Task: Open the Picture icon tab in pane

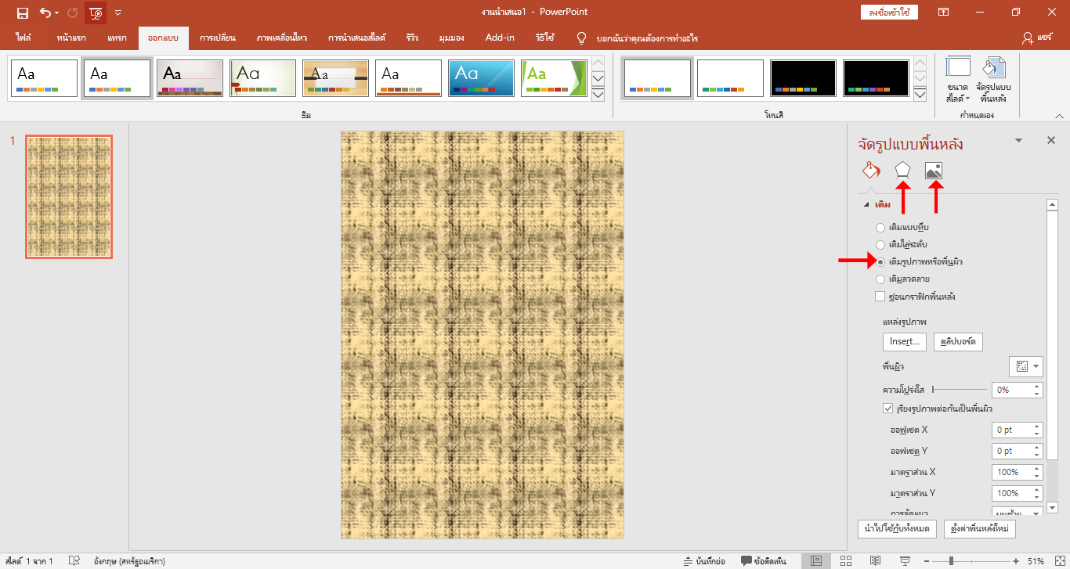Action: pos(933,171)
